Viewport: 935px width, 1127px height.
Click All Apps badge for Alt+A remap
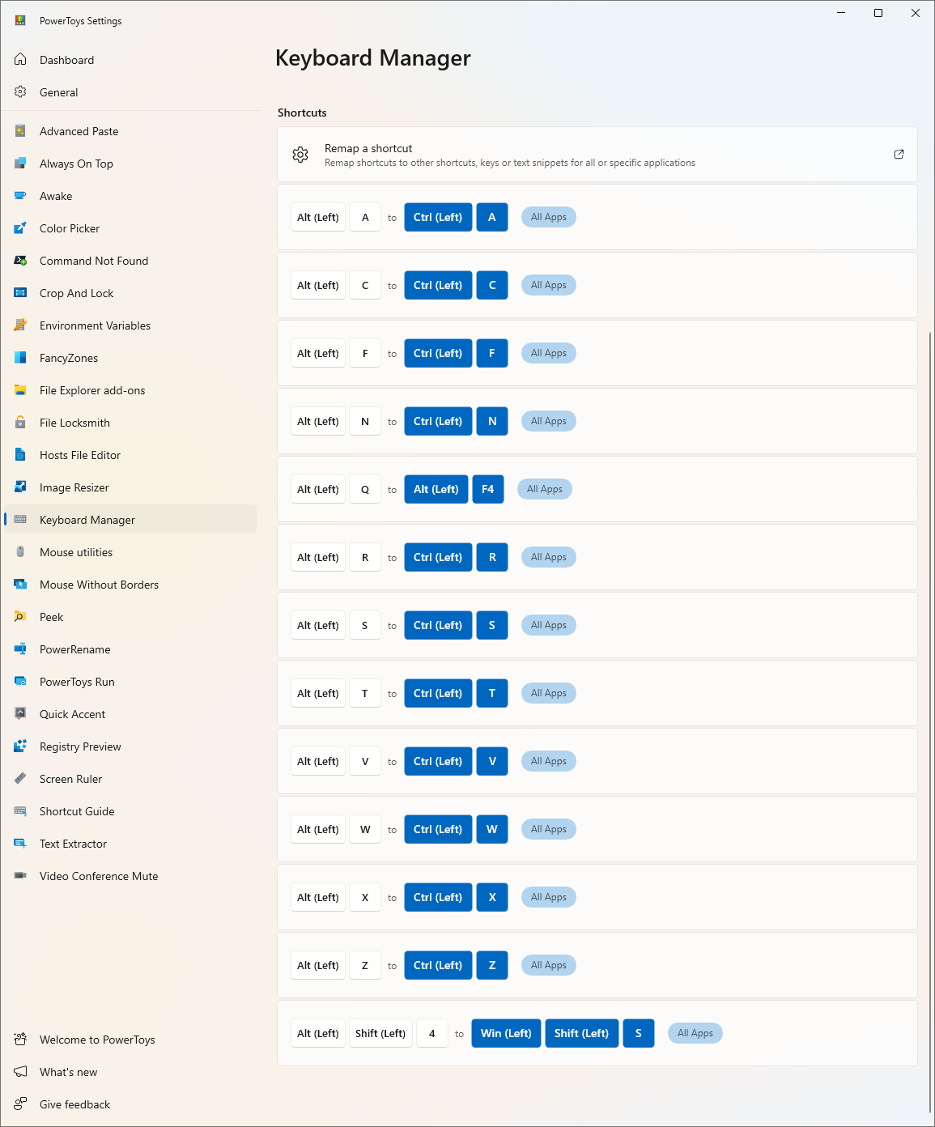point(549,217)
